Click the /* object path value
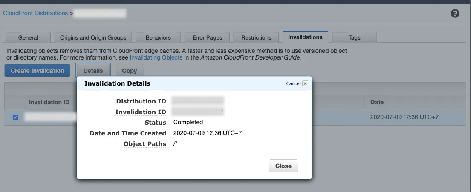The height and width of the screenshot is (192, 471). [x=176, y=143]
